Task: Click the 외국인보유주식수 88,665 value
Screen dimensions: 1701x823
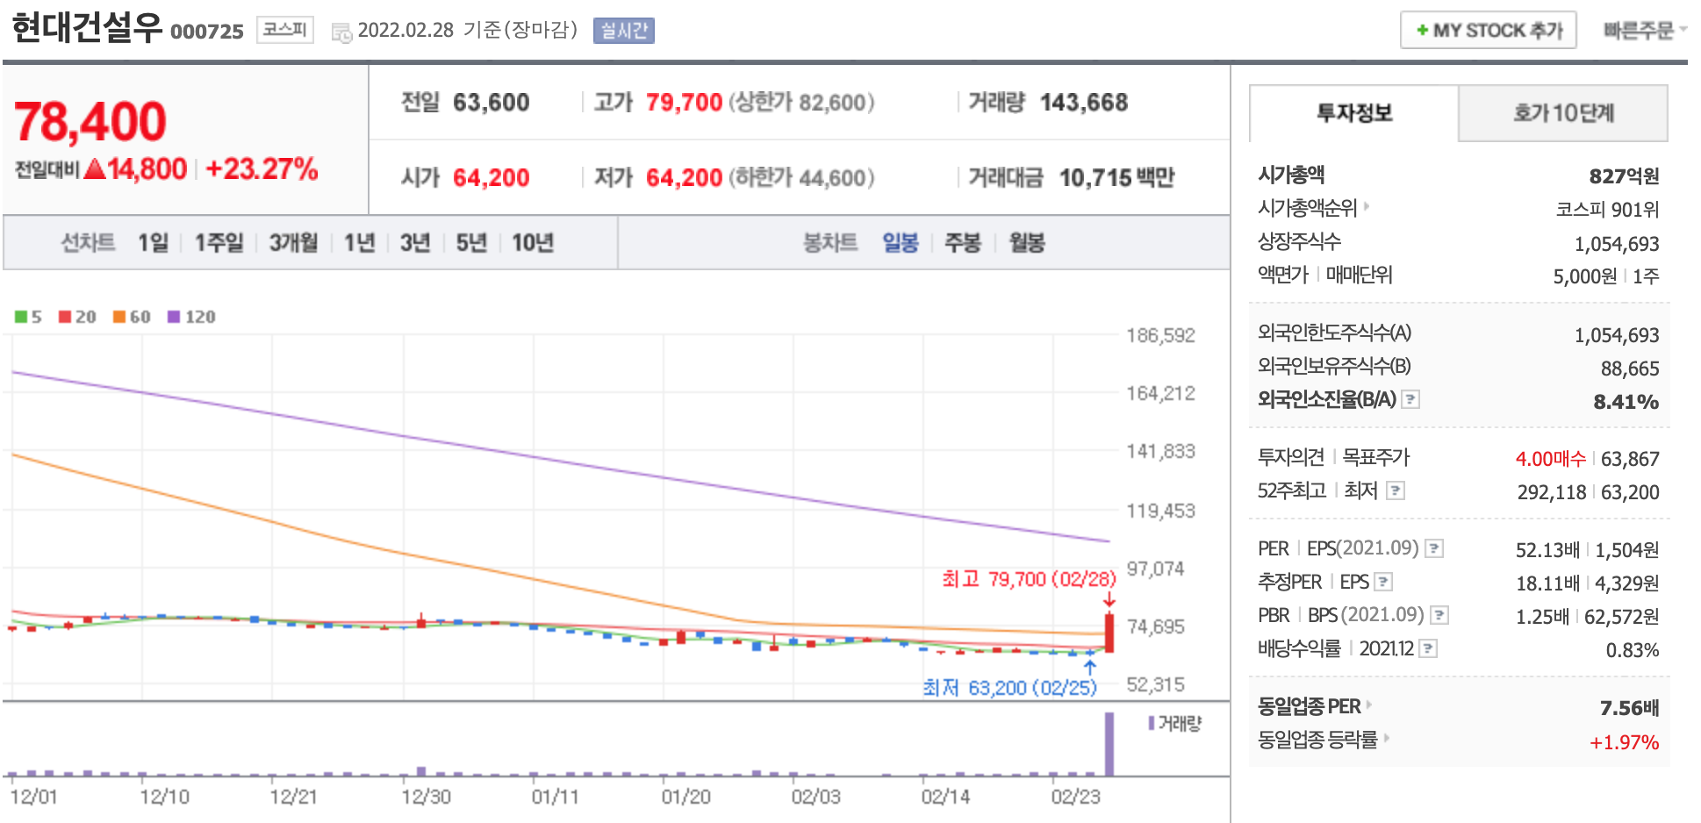Action: pos(1630,369)
